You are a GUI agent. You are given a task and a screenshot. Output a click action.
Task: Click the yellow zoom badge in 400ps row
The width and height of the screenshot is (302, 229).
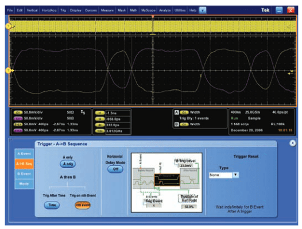(18, 125)
